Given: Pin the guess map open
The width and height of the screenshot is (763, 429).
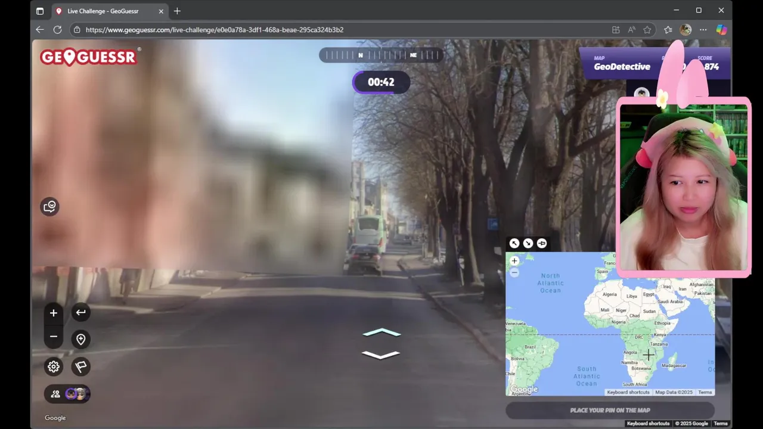Looking at the screenshot, I should click(542, 243).
